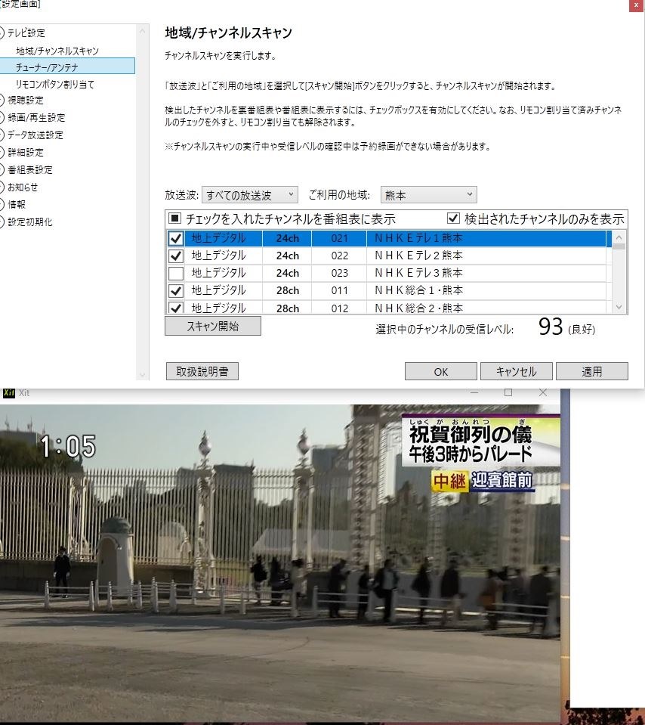Click the sidebar scroll down arrow
Viewport: 645px width, 725px height.
[142, 374]
